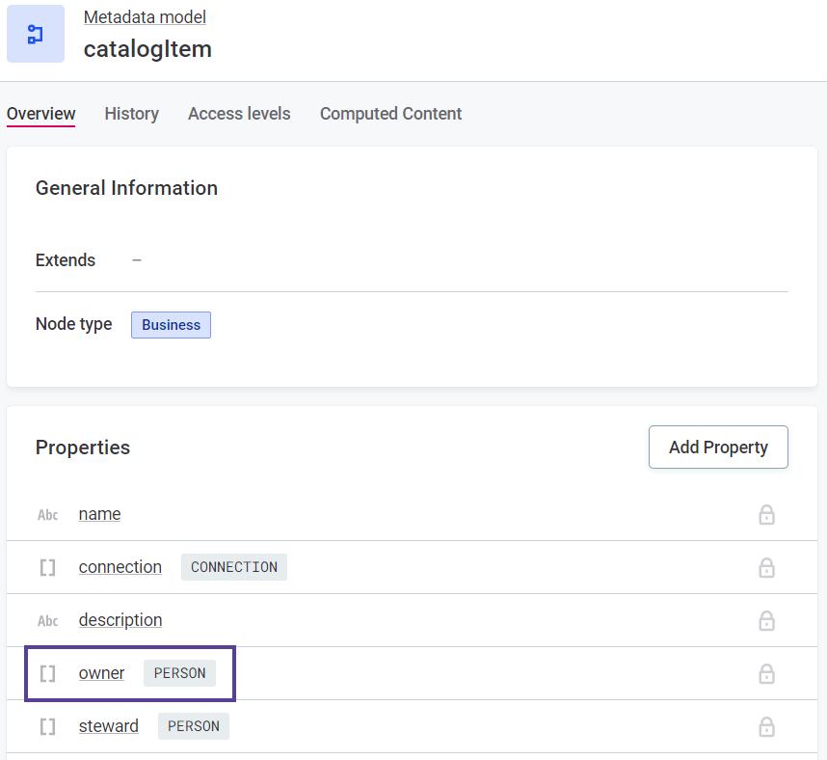Screen dimensions: 827x760
Task: Toggle the lock on the name property
Action: 766,515
